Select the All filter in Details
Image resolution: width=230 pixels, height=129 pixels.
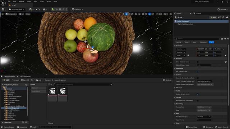pyautogui.click(x=211, y=42)
